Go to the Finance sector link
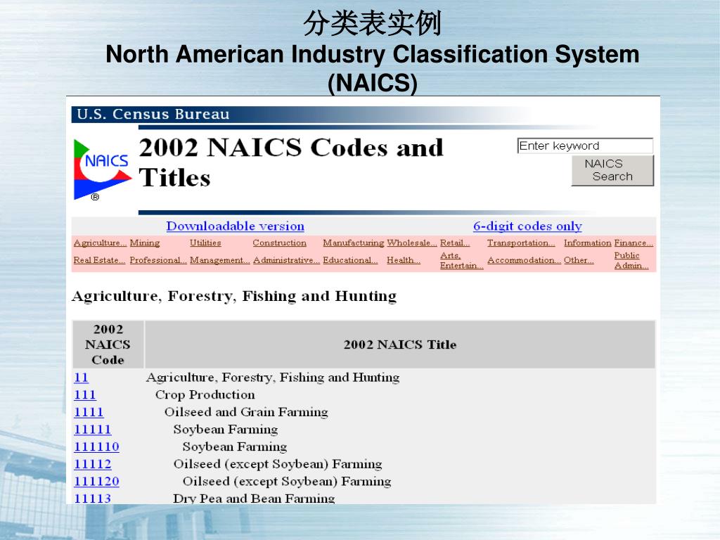 coord(634,243)
